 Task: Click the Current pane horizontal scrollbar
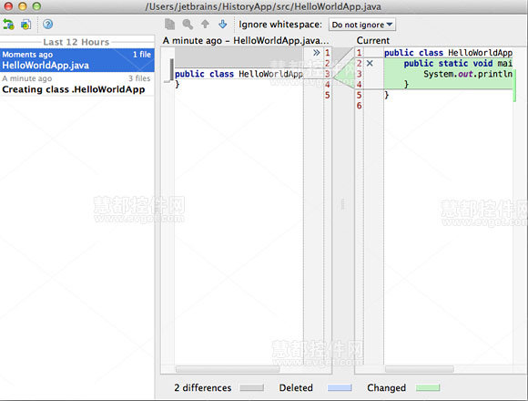(420, 369)
